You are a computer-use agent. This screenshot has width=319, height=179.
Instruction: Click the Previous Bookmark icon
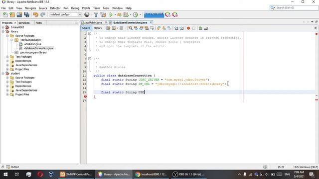coord(159,28)
